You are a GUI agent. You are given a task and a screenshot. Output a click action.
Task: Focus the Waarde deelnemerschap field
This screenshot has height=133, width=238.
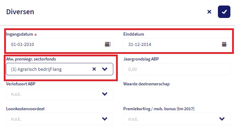(177, 94)
